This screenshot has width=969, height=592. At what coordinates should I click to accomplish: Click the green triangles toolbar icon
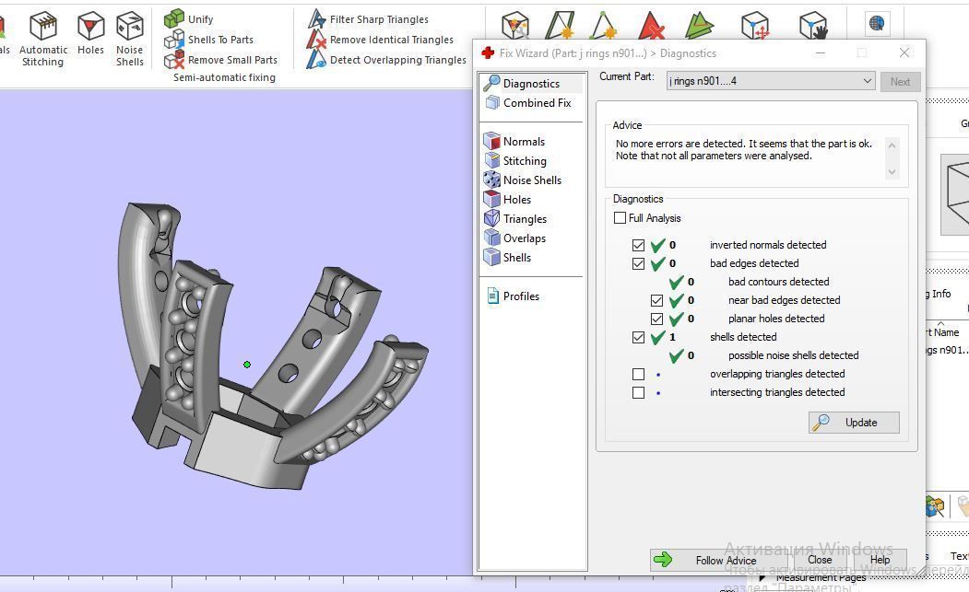pos(700,25)
